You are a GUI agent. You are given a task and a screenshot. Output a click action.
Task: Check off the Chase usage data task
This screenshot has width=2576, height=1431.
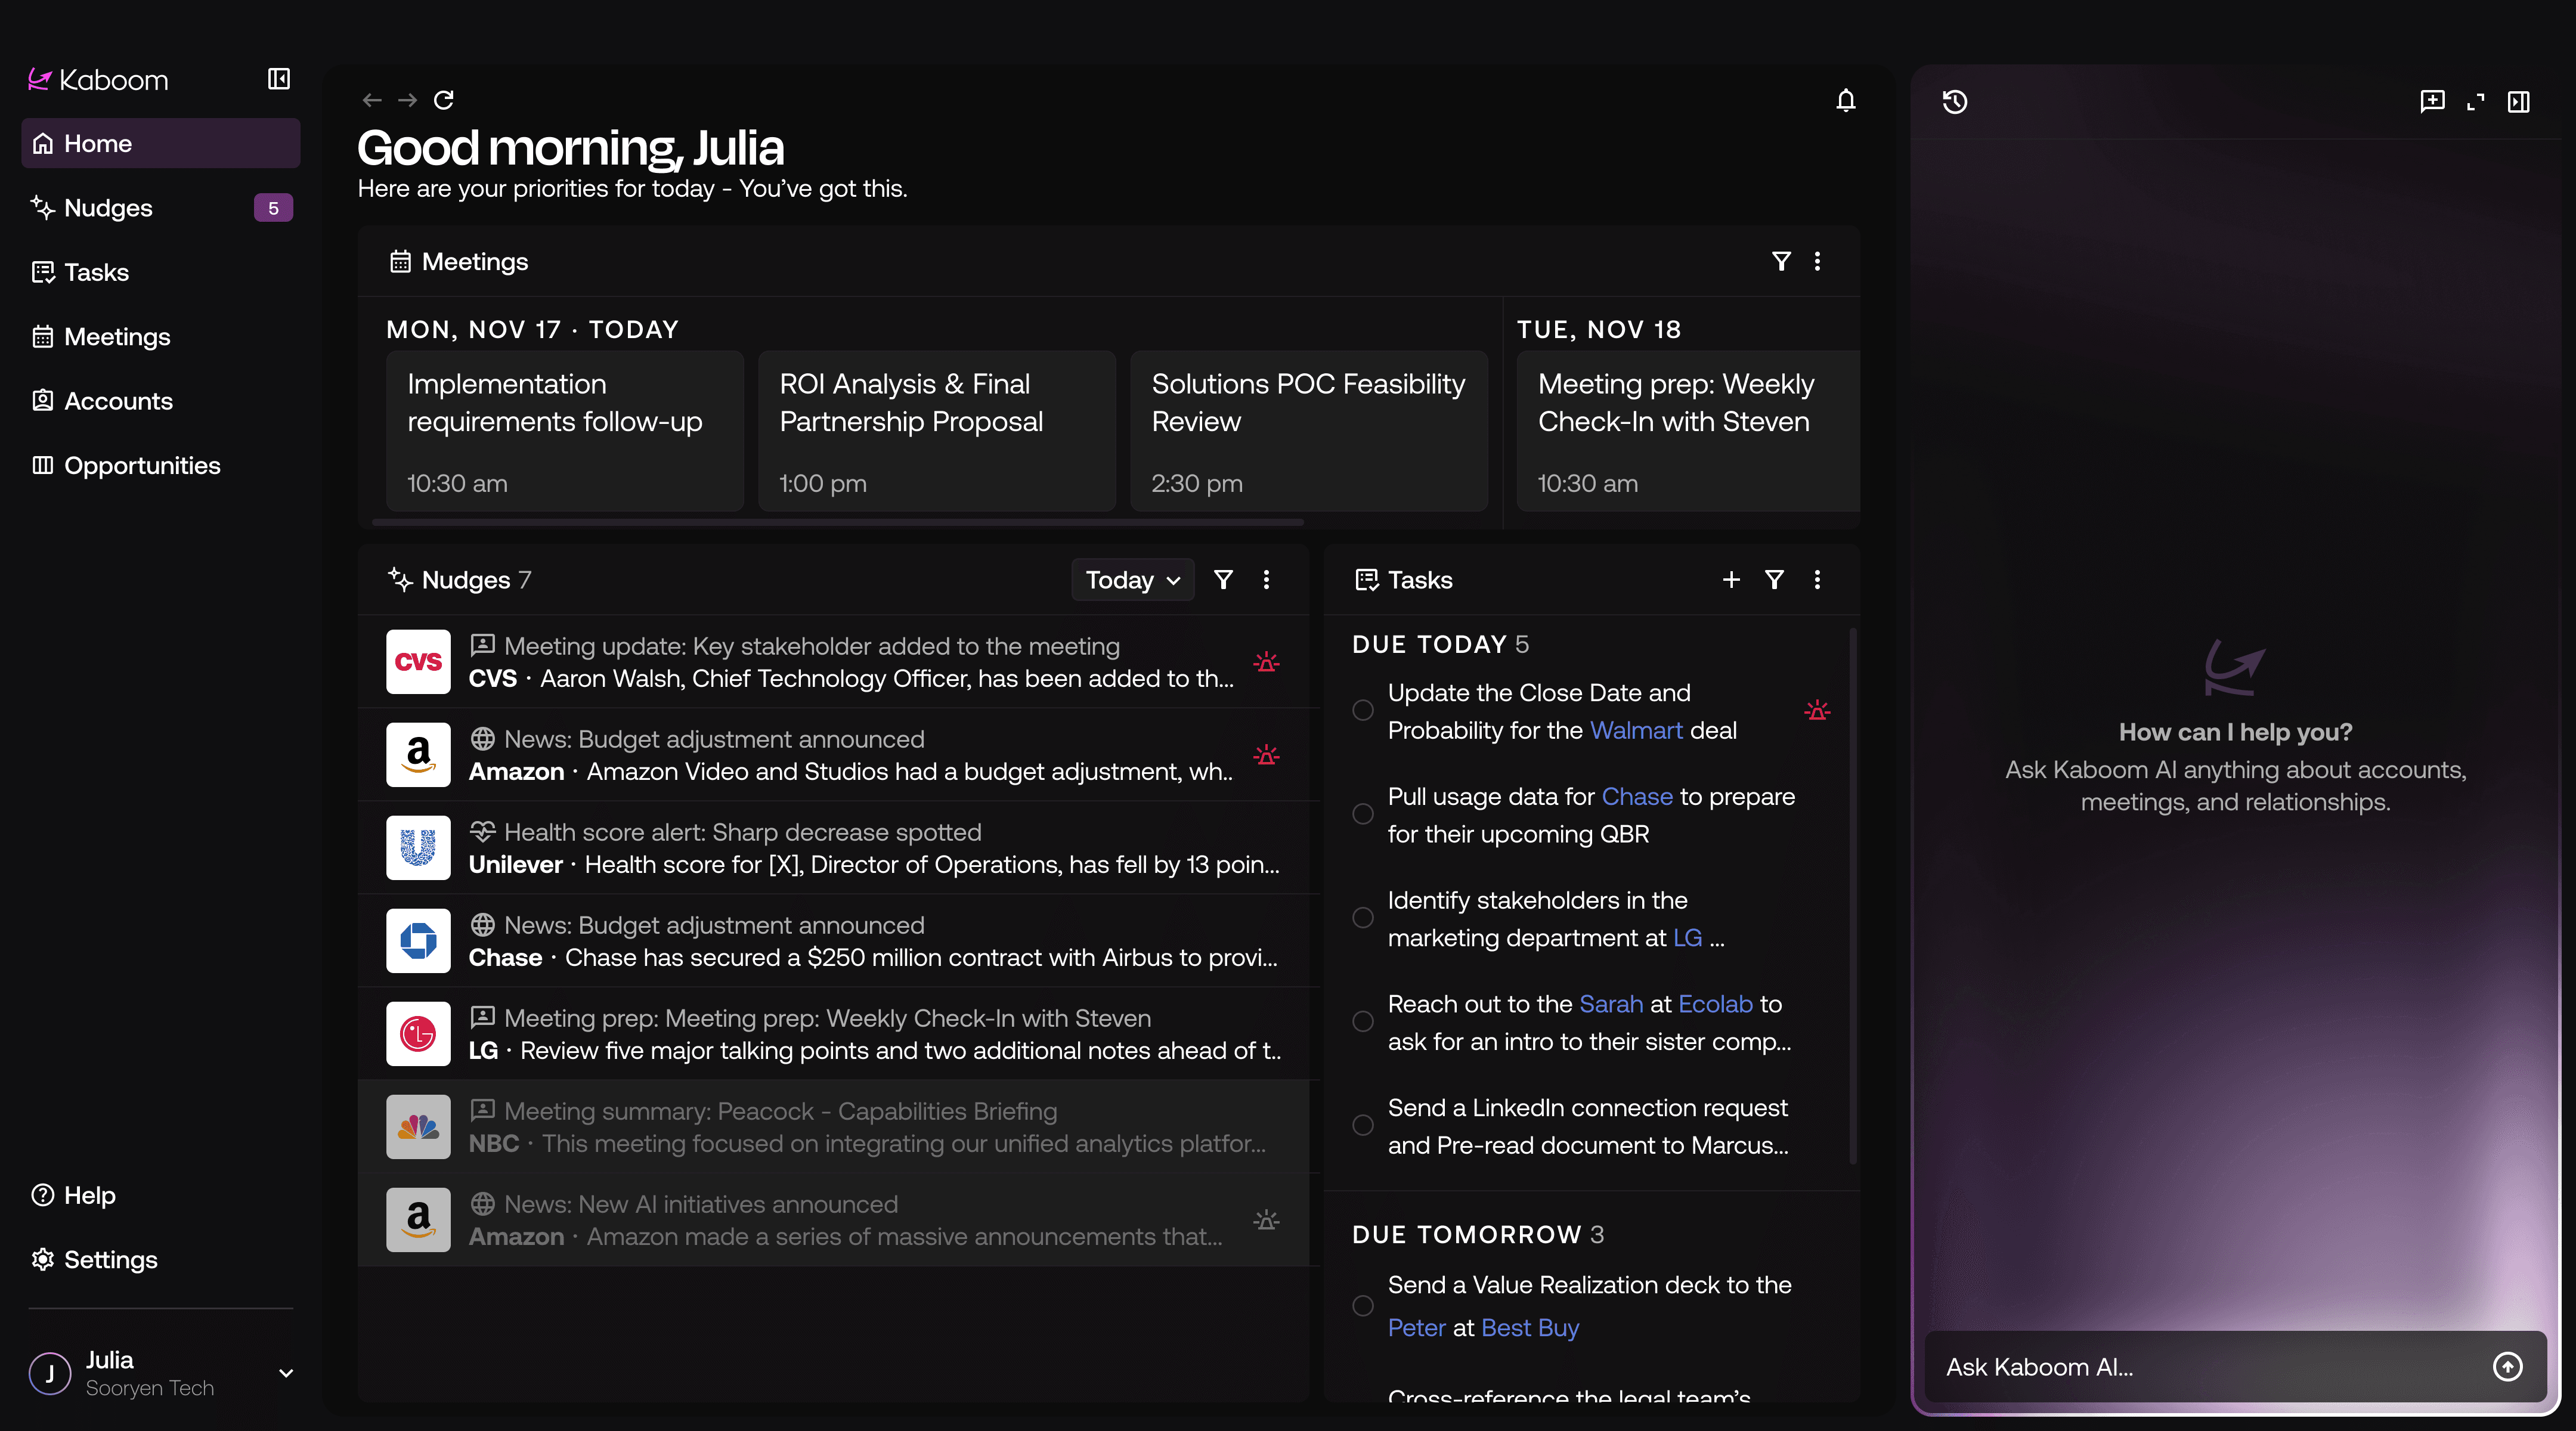click(x=1363, y=814)
